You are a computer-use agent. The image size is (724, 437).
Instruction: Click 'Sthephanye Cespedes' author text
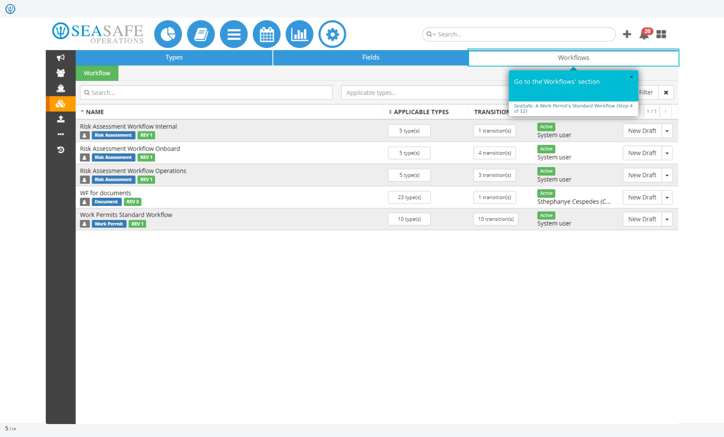coord(574,202)
